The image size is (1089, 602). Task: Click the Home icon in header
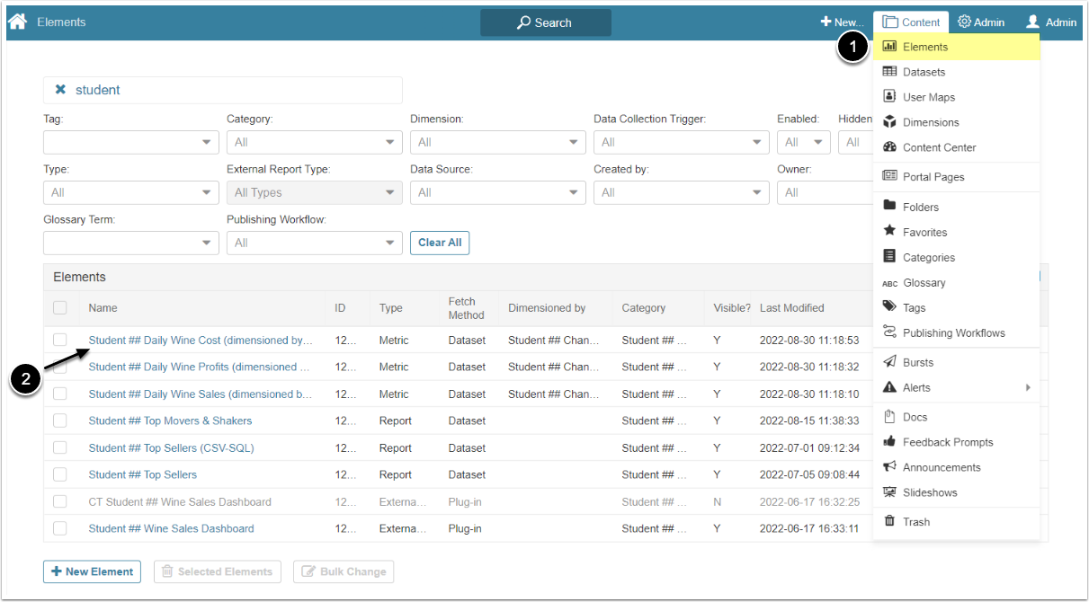click(17, 22)
